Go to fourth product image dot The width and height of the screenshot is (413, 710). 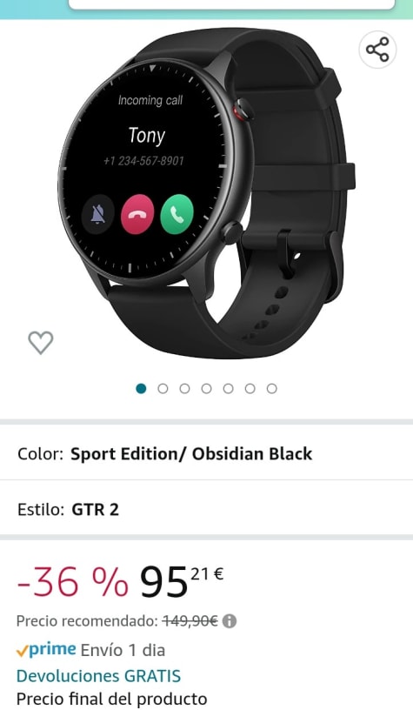tap(206, 389)
